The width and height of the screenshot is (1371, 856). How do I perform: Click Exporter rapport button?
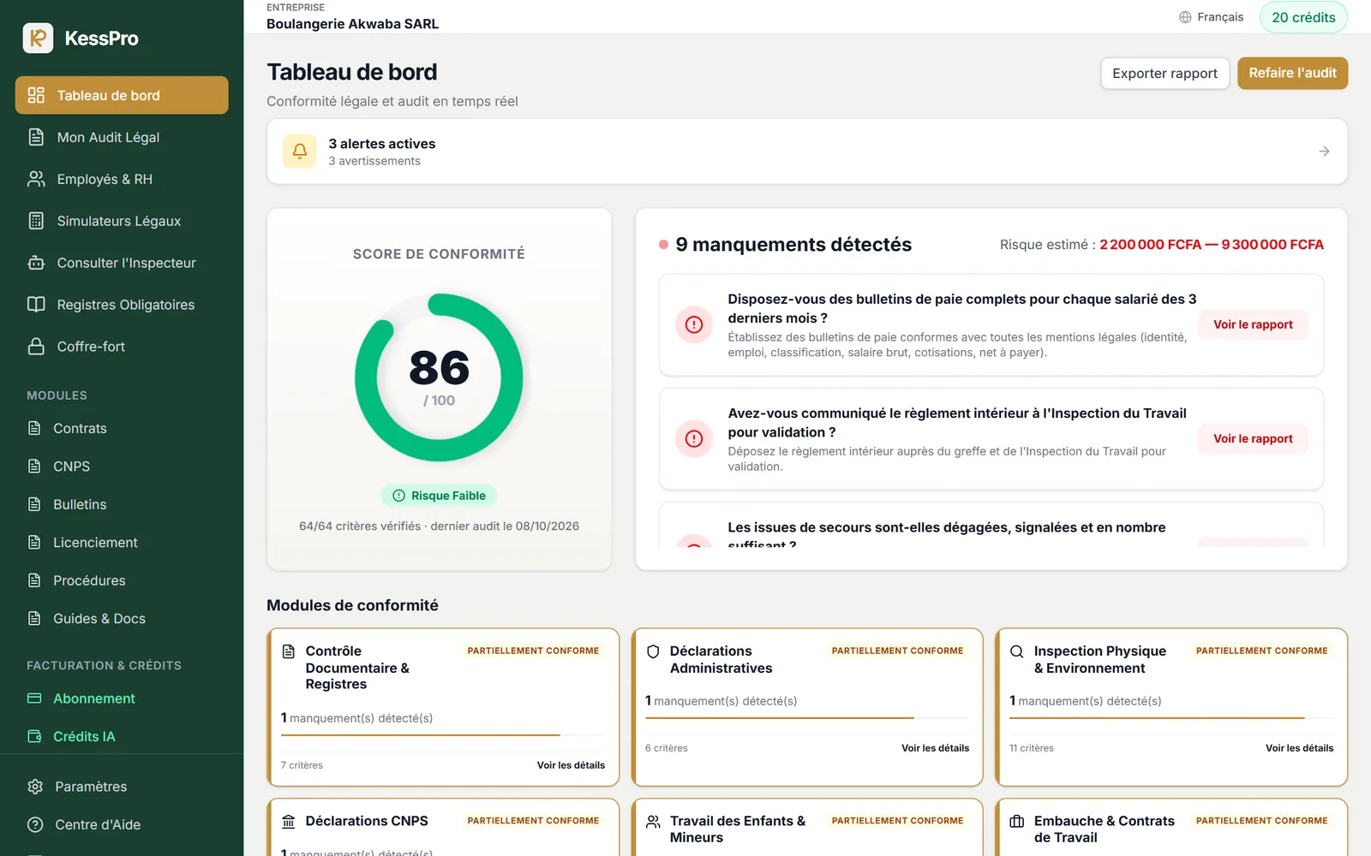coord(1164,74)
